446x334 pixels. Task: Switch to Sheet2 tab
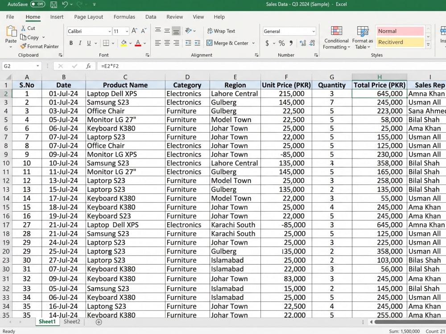(x=72, y=322)
